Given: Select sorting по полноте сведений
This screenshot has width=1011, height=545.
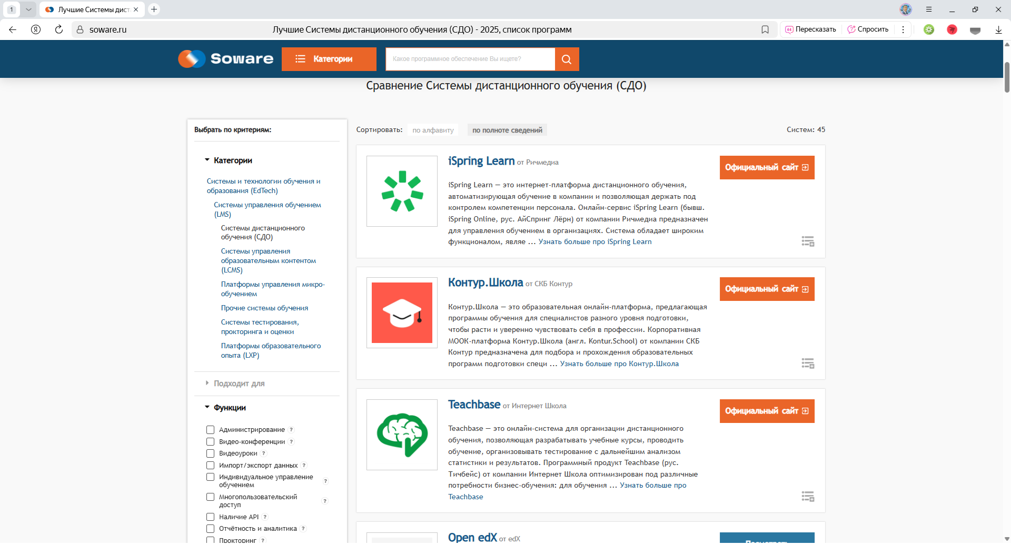Looking at the screenshot, I should click(507, 130).
